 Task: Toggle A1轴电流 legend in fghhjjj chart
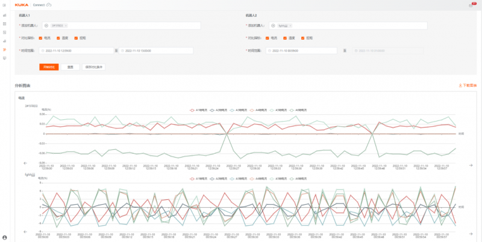pos(199,178)
